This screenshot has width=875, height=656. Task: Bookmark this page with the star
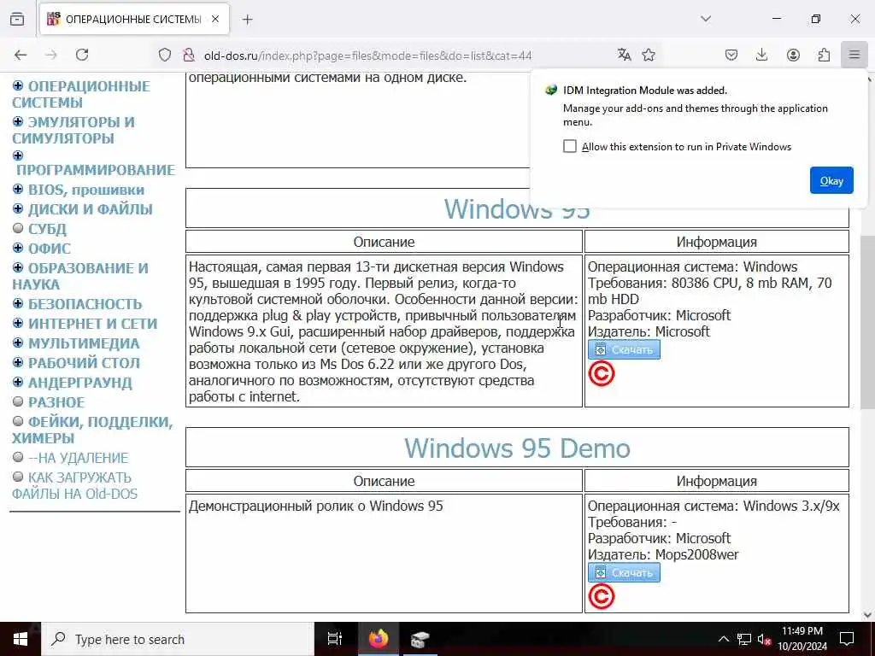coord(649,55)
